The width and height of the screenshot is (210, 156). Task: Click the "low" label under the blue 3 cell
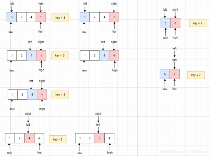pyautogui.click(x=11, y=32)
